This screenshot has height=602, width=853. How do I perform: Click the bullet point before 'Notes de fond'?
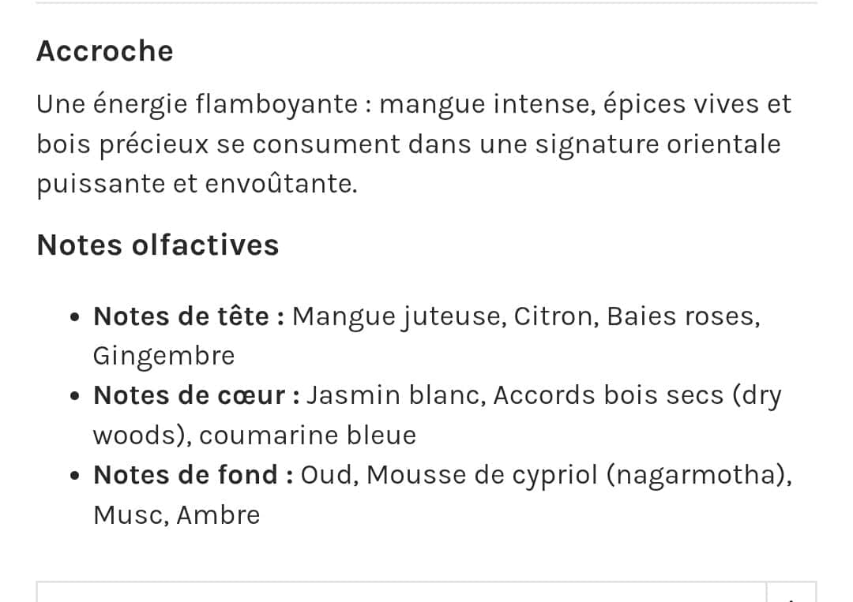point(75,476)
